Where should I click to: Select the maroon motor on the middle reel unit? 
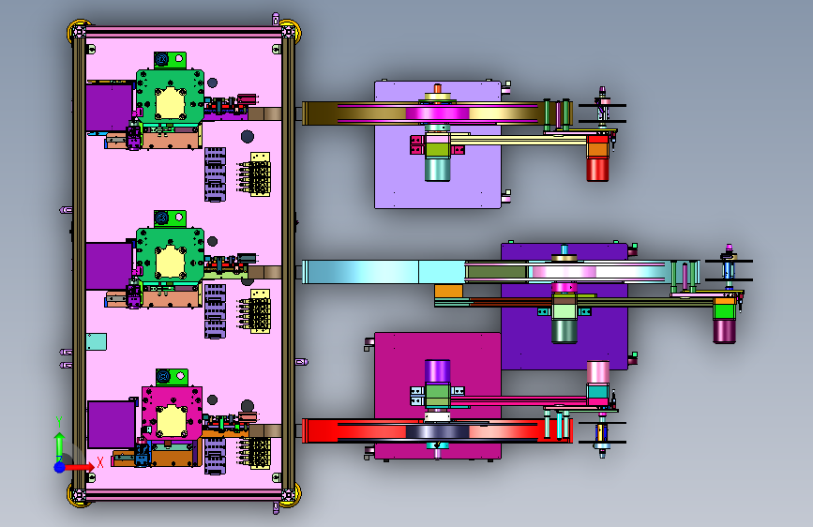(724, 331)
